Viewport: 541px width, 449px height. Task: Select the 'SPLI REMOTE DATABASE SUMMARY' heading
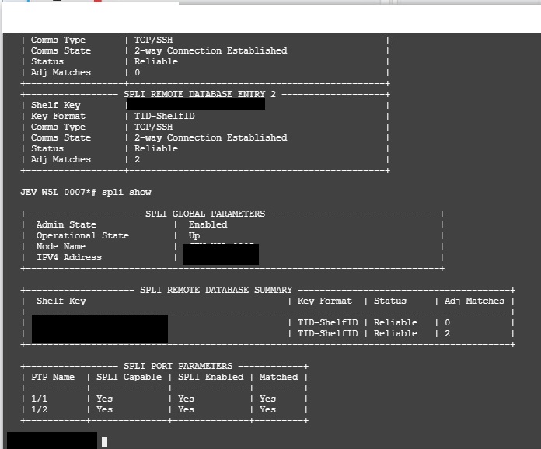pos(216,290)
